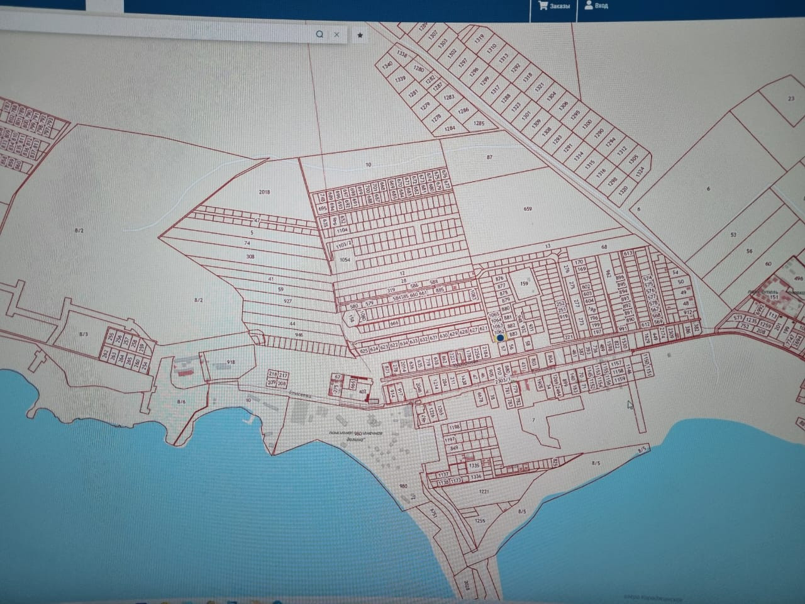Select the blue marker point on the map
805x604 pixels.
coord(501,338)
